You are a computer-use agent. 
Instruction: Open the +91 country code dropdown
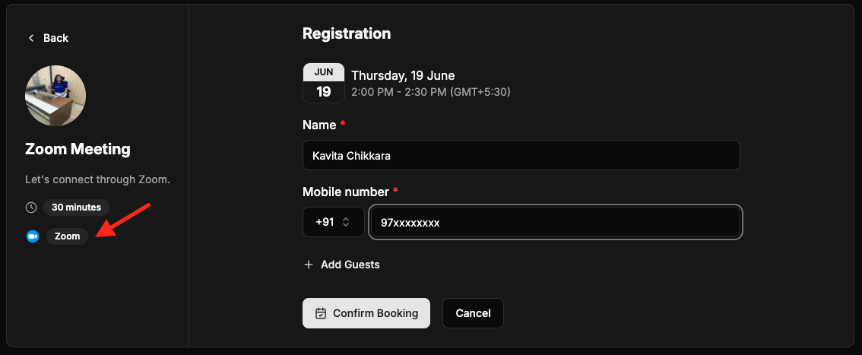[x=334, y=222]
